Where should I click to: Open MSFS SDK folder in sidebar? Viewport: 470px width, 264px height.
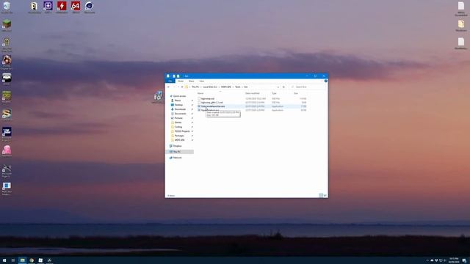(x=179, y=140)
